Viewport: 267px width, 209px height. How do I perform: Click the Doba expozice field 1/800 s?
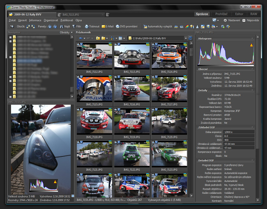239,132
